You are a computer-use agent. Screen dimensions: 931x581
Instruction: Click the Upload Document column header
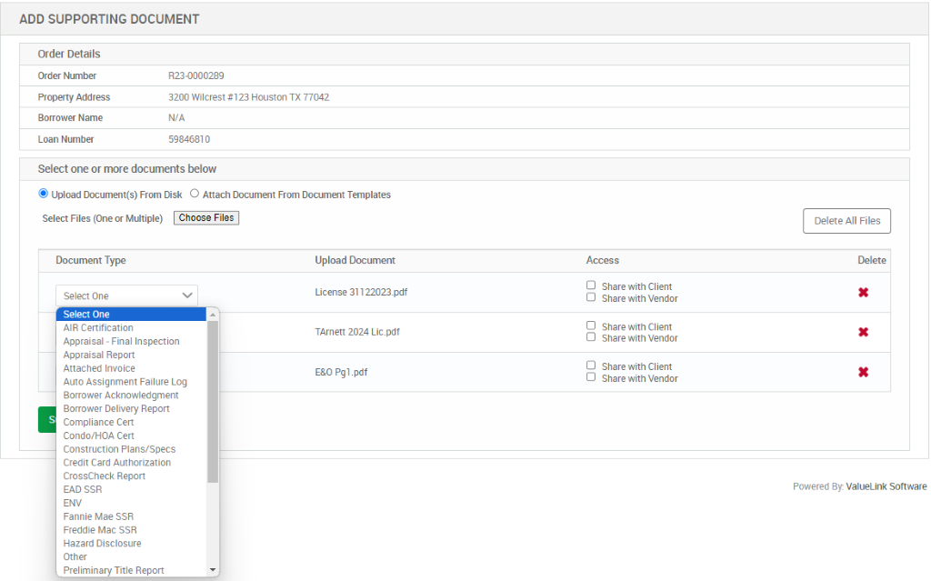(355, 260)
